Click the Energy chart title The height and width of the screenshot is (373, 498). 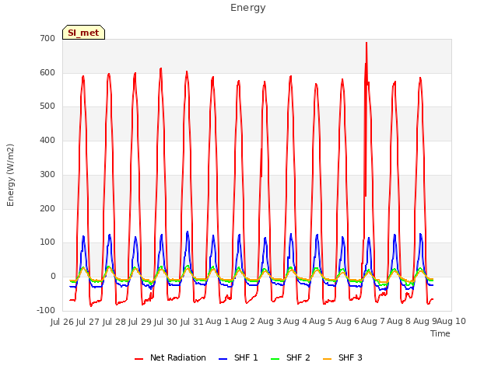[248, 8]
